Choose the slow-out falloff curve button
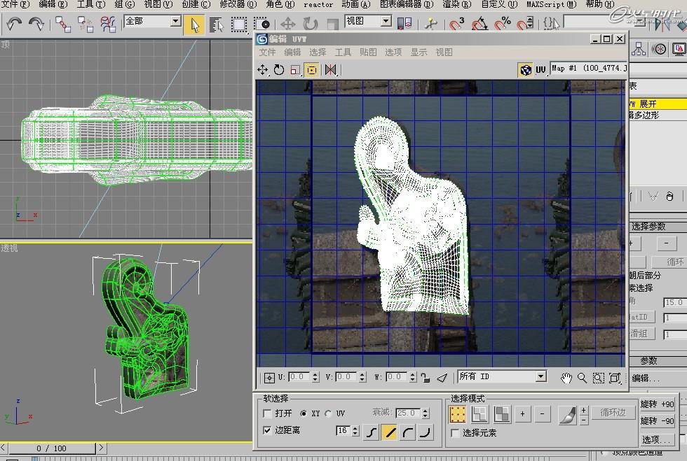The image size is (687, 461). 407,432
